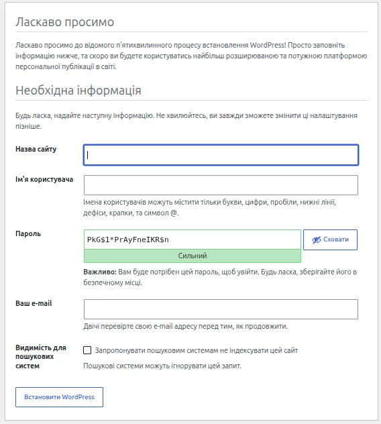The height and width of the screenshot is (424, 381).
Task: Click the crossed-eye icon on the Сховати button
Action: pyautogui.click(x=317, y=240)
